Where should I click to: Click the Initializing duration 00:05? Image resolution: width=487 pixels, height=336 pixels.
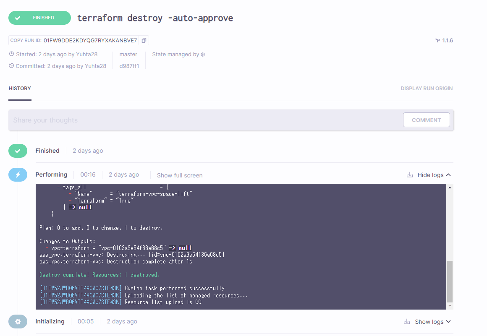(x=86, y=321)
